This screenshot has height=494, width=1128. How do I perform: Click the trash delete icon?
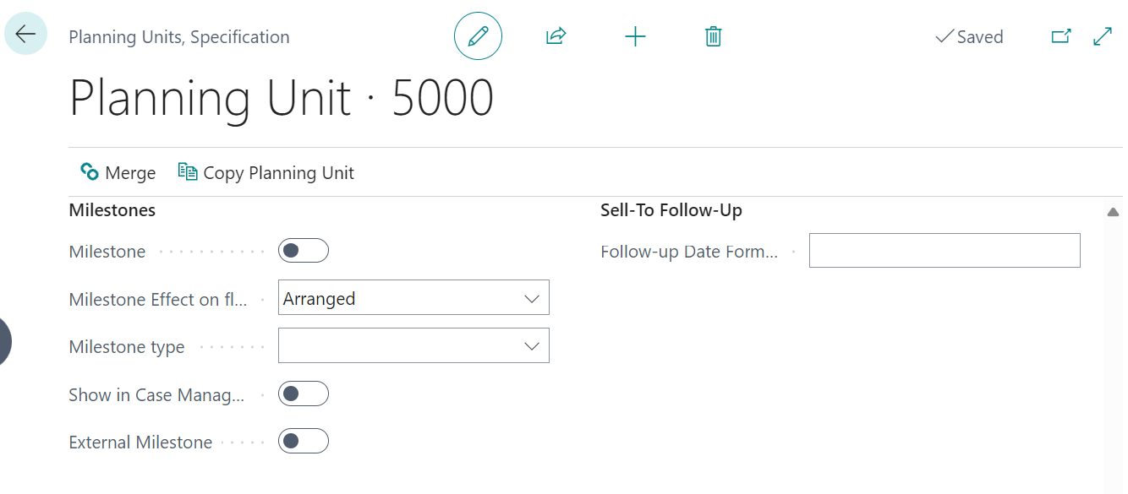tap(714, 36)
